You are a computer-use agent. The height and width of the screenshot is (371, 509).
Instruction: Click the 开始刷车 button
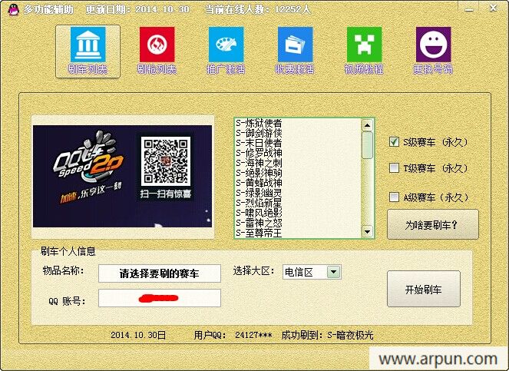point(424,289)
